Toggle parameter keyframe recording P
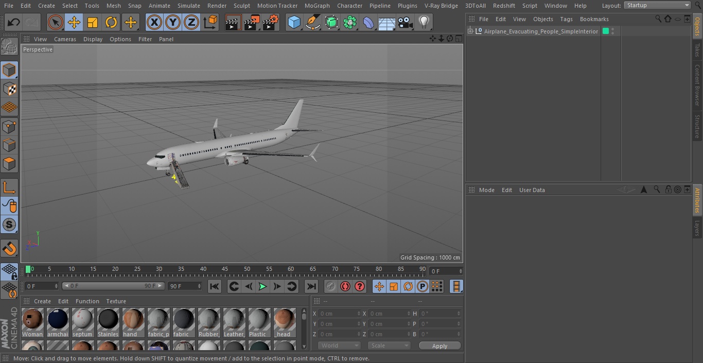This screenshot has height=363, width=703. coord(423,286)
